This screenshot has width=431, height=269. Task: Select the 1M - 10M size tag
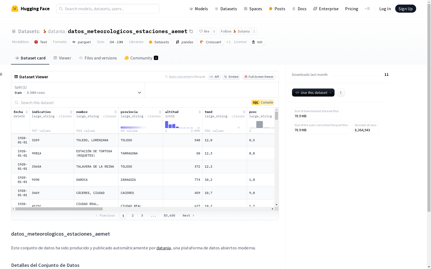pos(116,42)
